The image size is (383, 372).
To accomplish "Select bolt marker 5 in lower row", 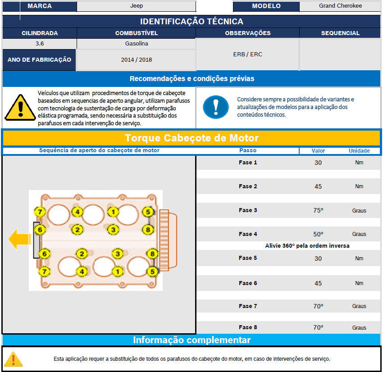I will point(152,271).
